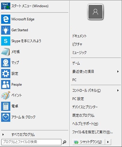This screenshot has width=122, height=147.
Task: Click the user account picture
Action: [95, 12]
